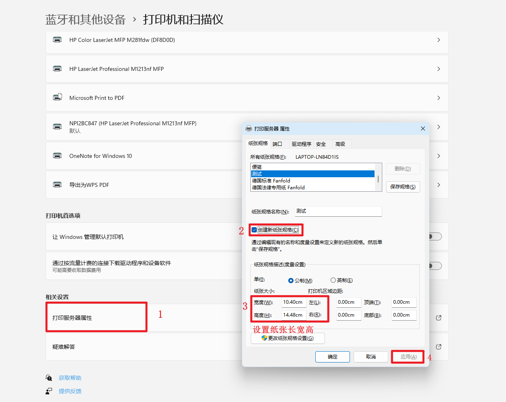Toggle 让 Windows 管理默认打印机 switch

[x=435, y=236]
